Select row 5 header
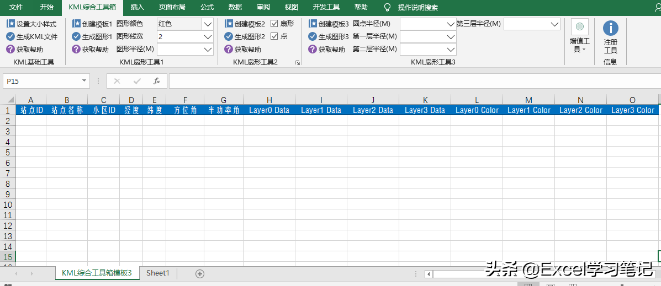Viewport: 661px width, 286px height. point(8,152)
